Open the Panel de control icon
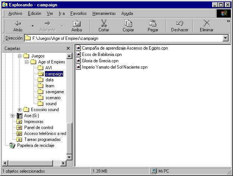233x176 pixels. pyautogui.click(x=19, y=128)
